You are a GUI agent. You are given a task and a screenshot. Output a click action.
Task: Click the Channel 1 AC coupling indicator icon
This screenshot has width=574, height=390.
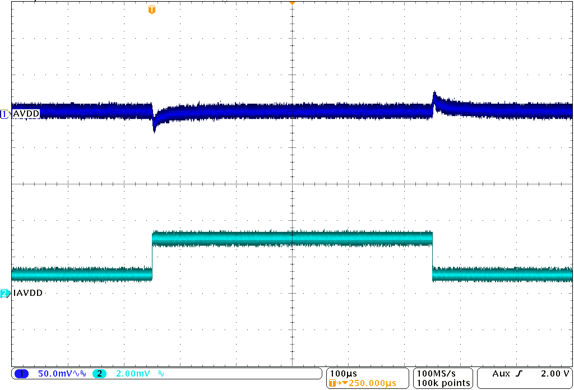75,373
